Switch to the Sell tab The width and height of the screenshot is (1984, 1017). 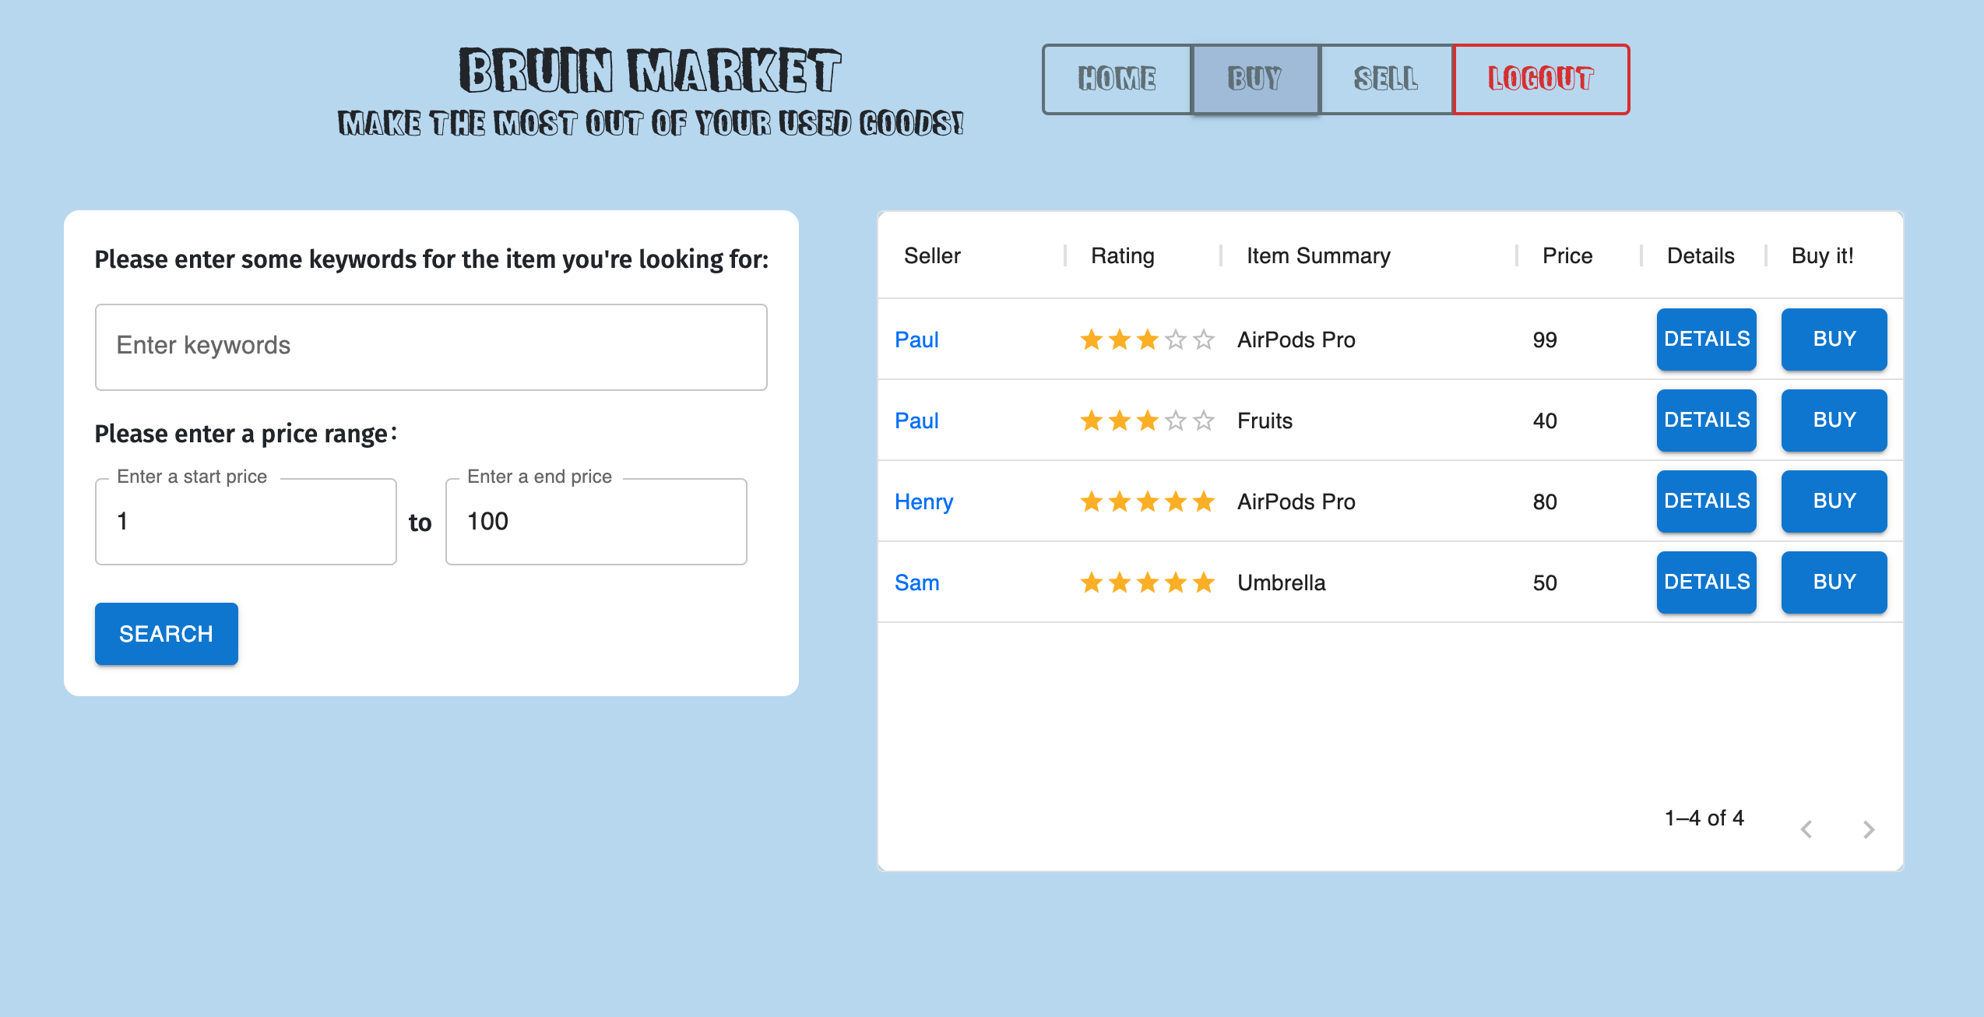point(1385,79)
